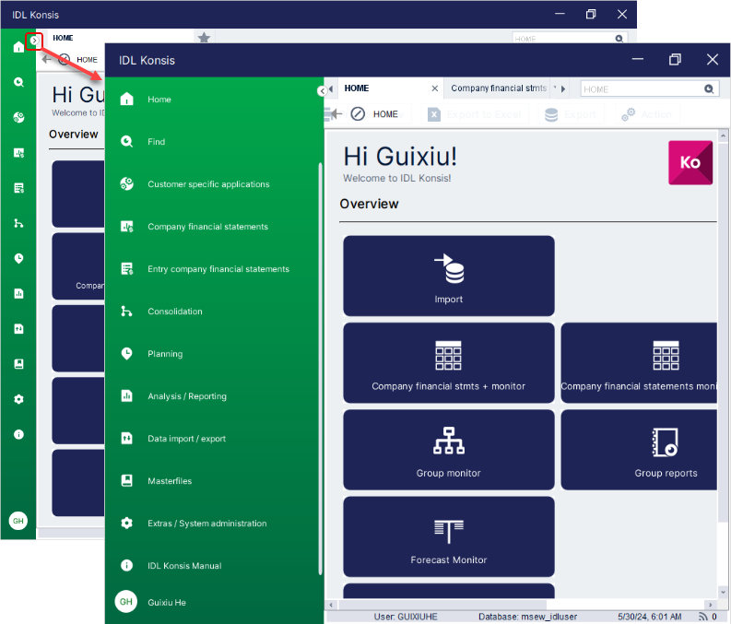
Task: Click analysis reporting icon in back window sidebar
Action: click(18, 294)
